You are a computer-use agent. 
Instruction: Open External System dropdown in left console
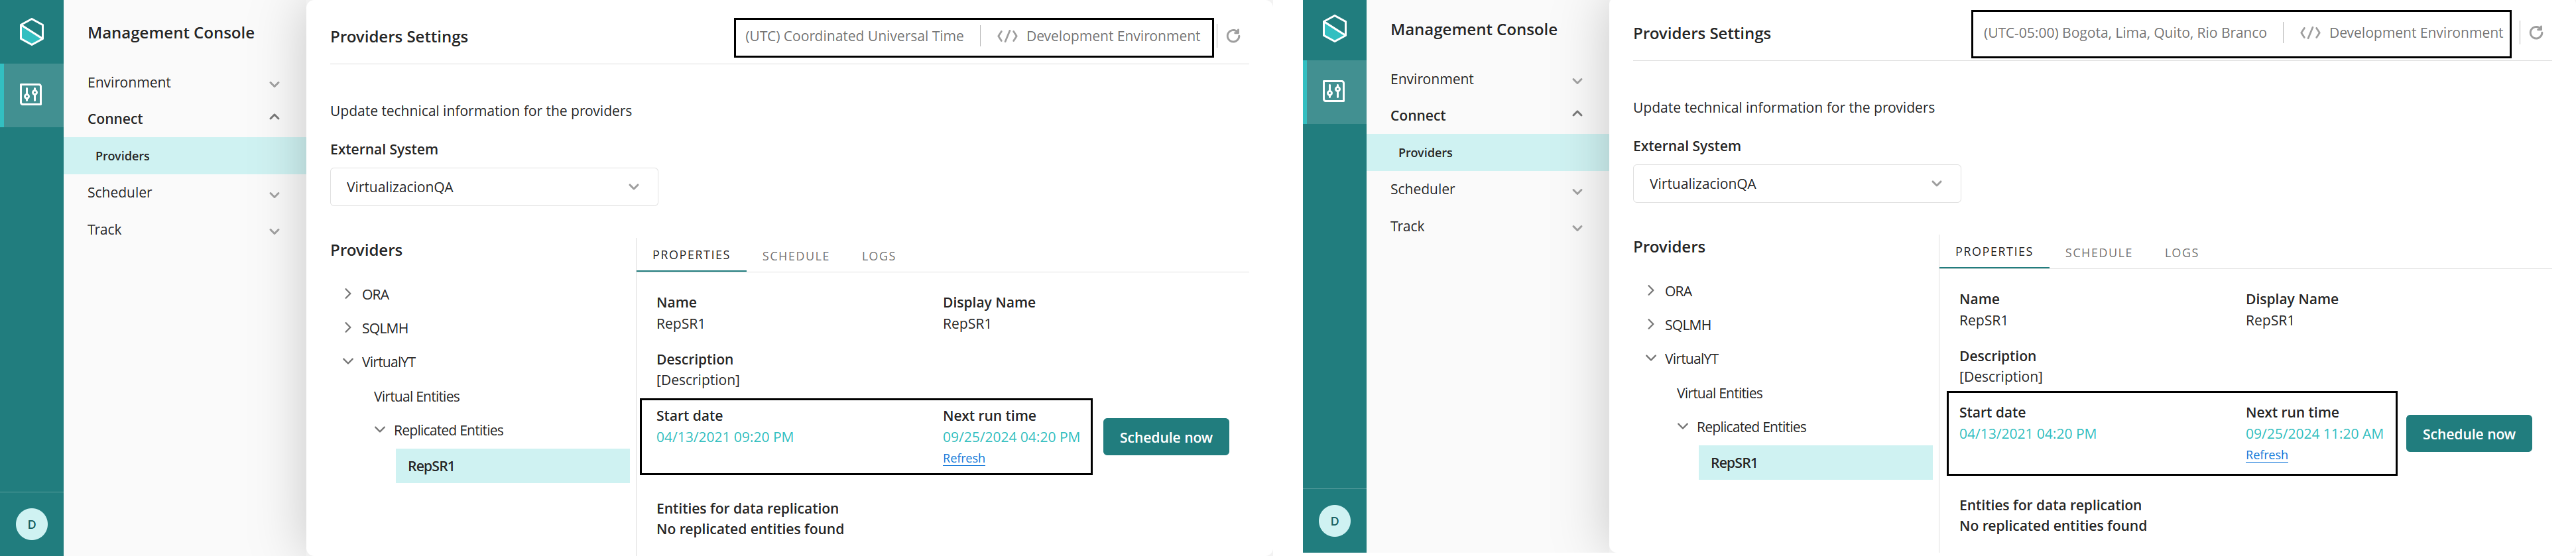pos(494,187)
